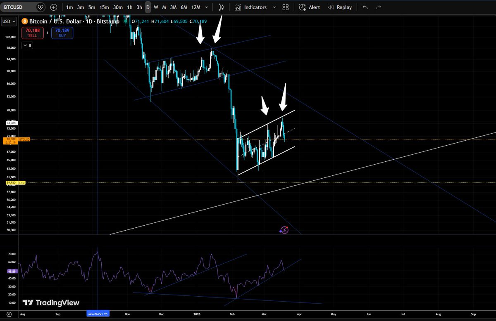Screen dimensions: 496x321
Task: Click the 102,000 price scale label
Action: click(10, 37)
